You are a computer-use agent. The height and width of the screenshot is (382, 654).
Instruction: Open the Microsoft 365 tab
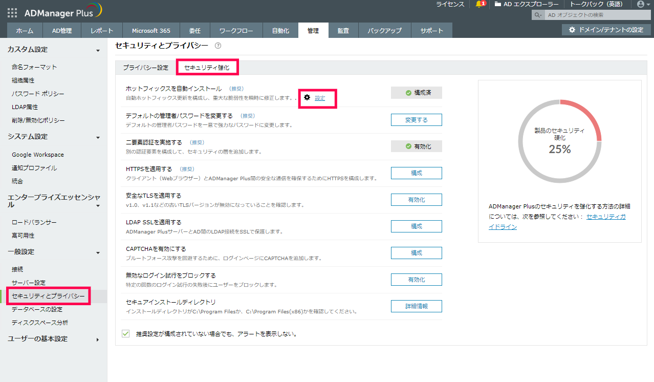pyautogui.click(x=151, y=31)
